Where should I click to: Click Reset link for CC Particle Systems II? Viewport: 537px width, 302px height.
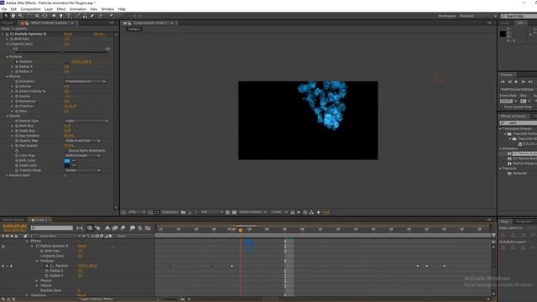68,34
